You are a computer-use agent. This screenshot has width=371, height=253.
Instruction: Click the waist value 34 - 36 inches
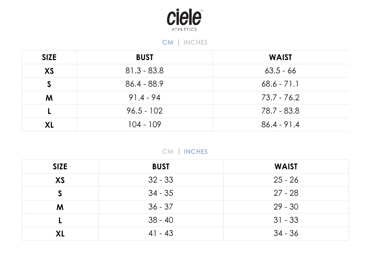[x=286, y=233]
